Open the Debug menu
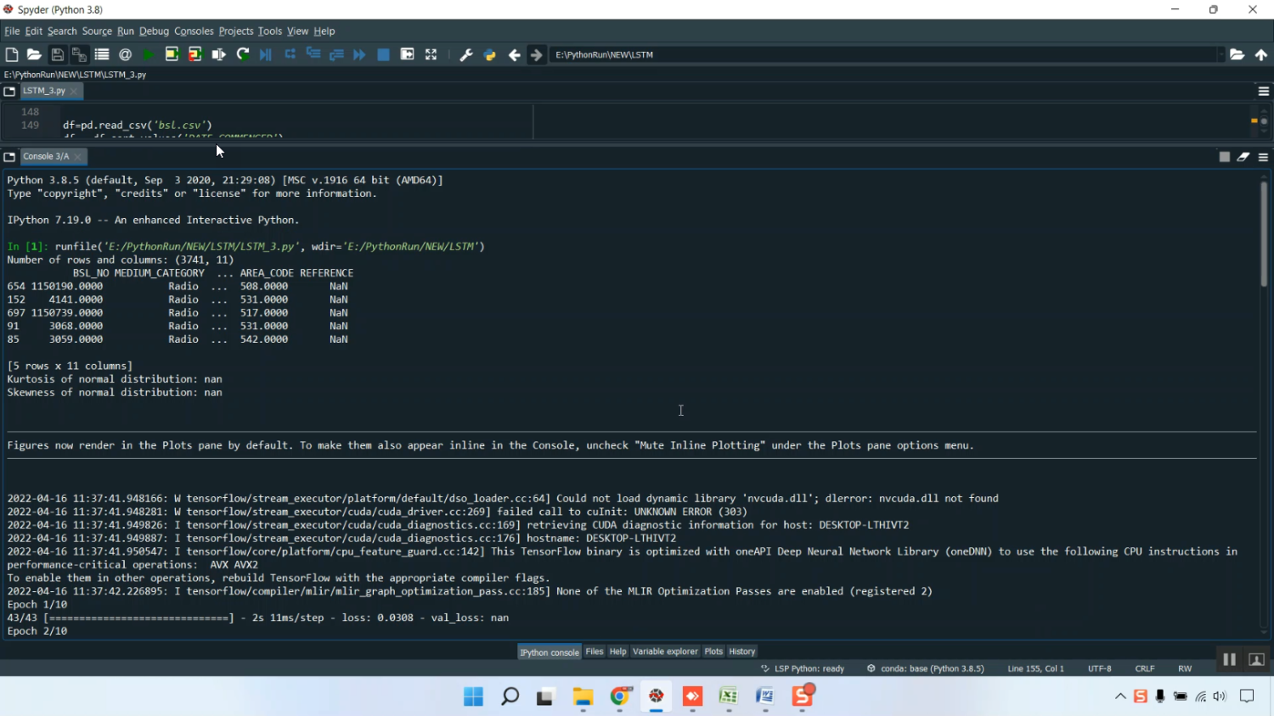Viewport: 1274px width, 716px height. (154, 31)
